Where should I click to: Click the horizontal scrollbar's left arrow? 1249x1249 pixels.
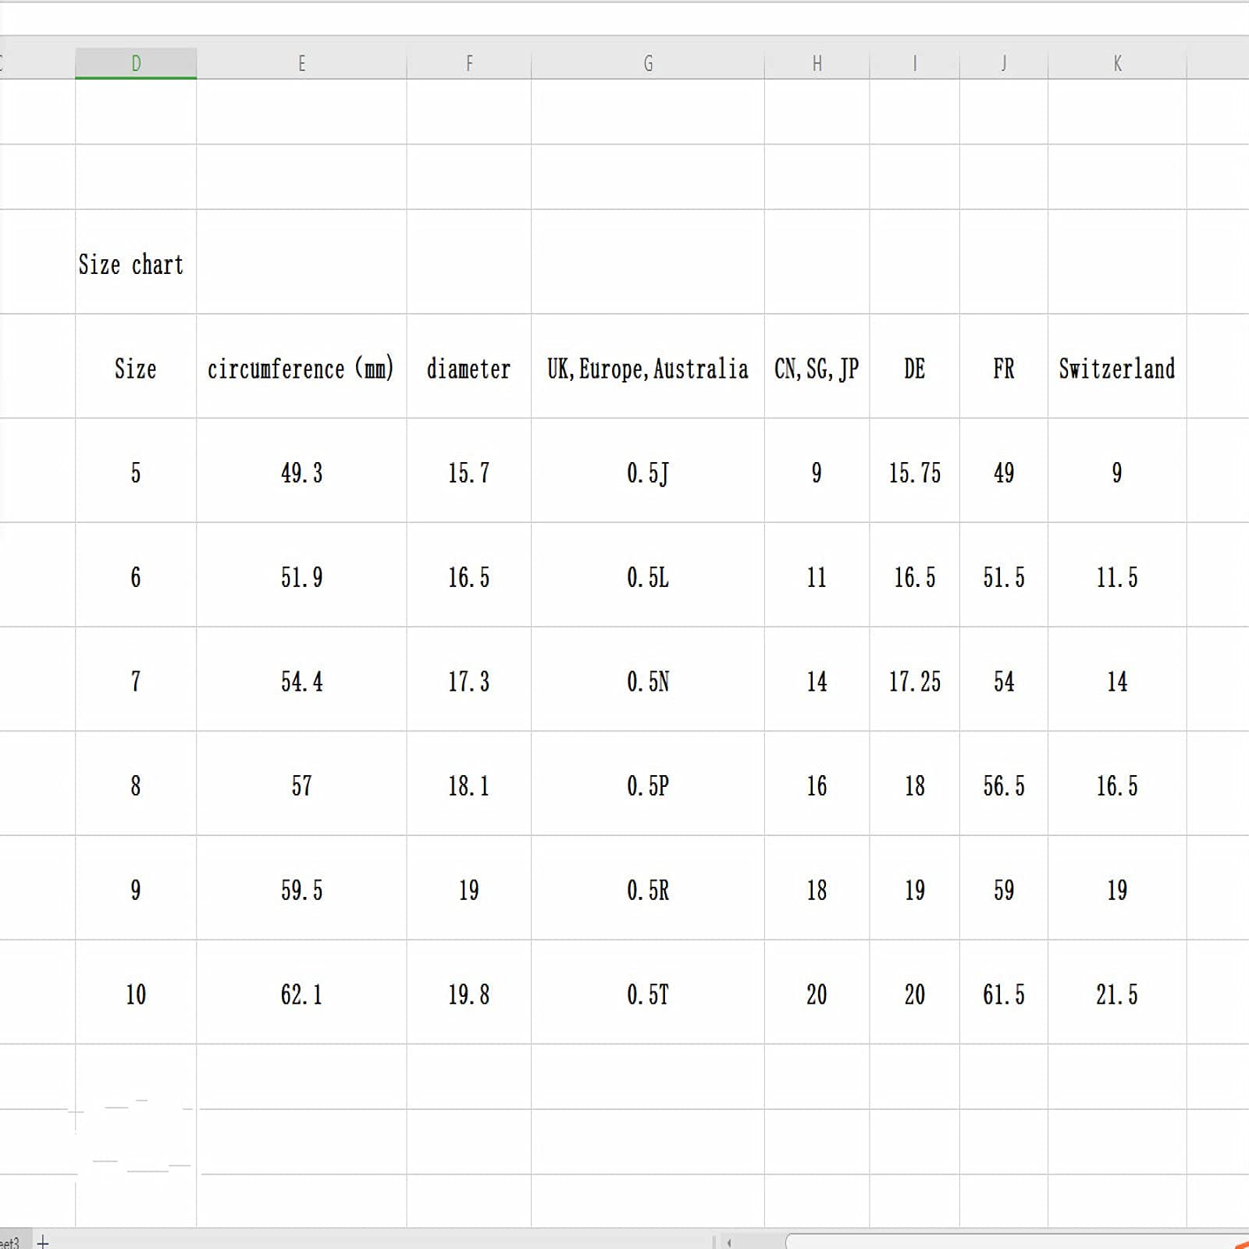click(x=729, y=1242)
